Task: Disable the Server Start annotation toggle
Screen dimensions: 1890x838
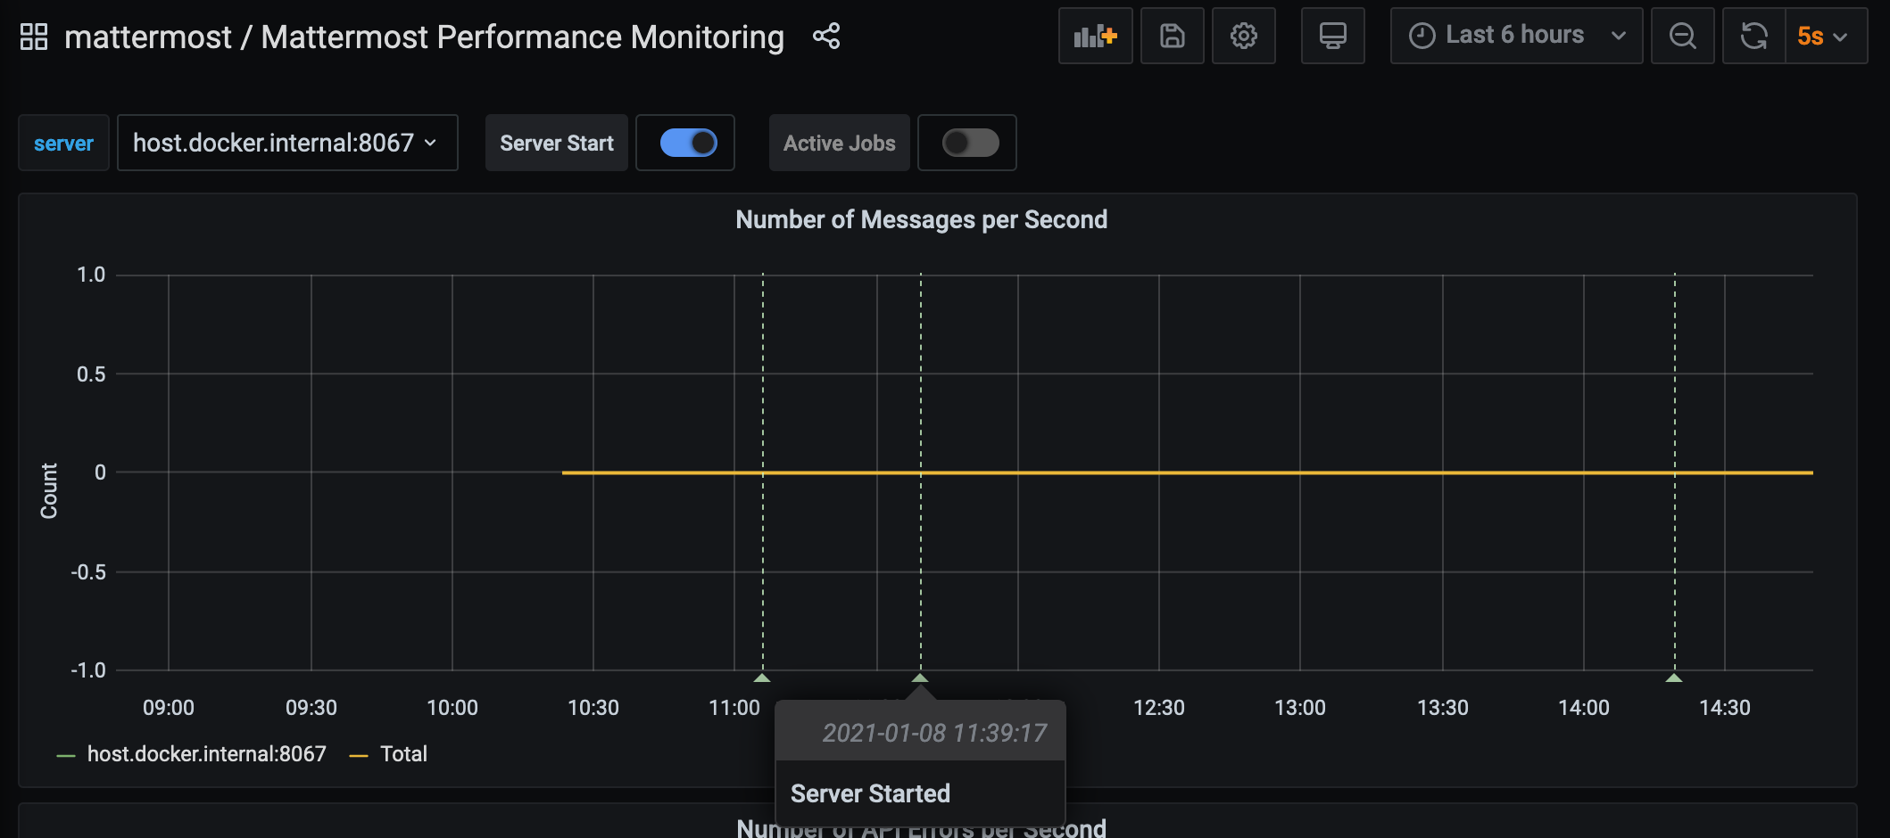Action: 685,143
